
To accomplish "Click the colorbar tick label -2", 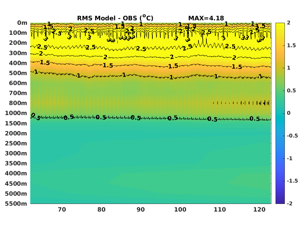I will (x=290, y=203).
